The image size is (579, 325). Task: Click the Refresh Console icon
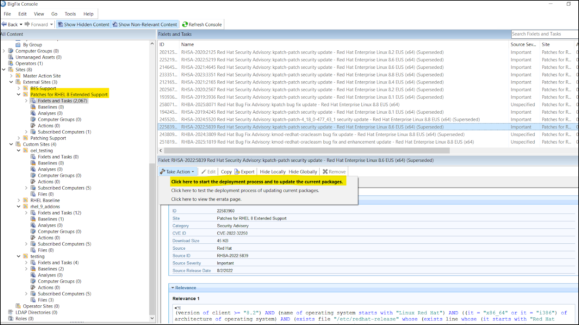[185, 24]
